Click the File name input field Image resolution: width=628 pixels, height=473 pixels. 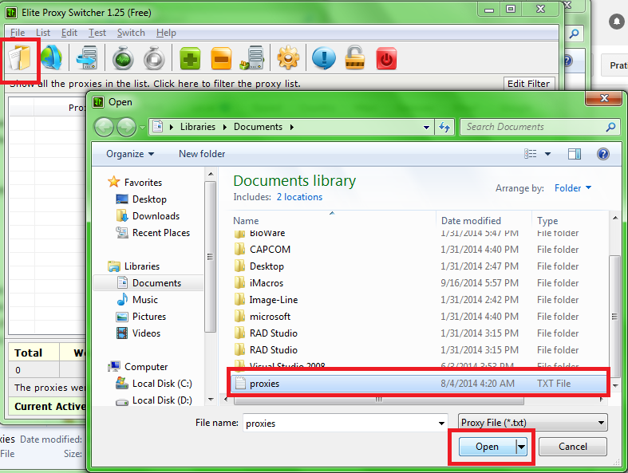[345, 424]
